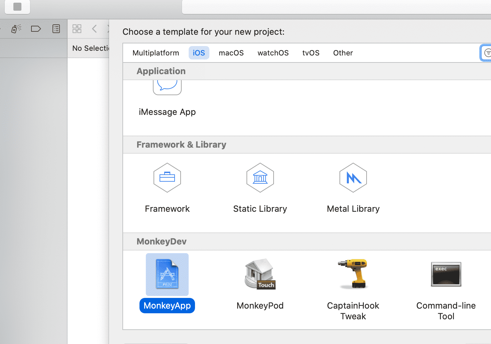
Task: Select the iMessage App template icon
Action: click(167, 88)
